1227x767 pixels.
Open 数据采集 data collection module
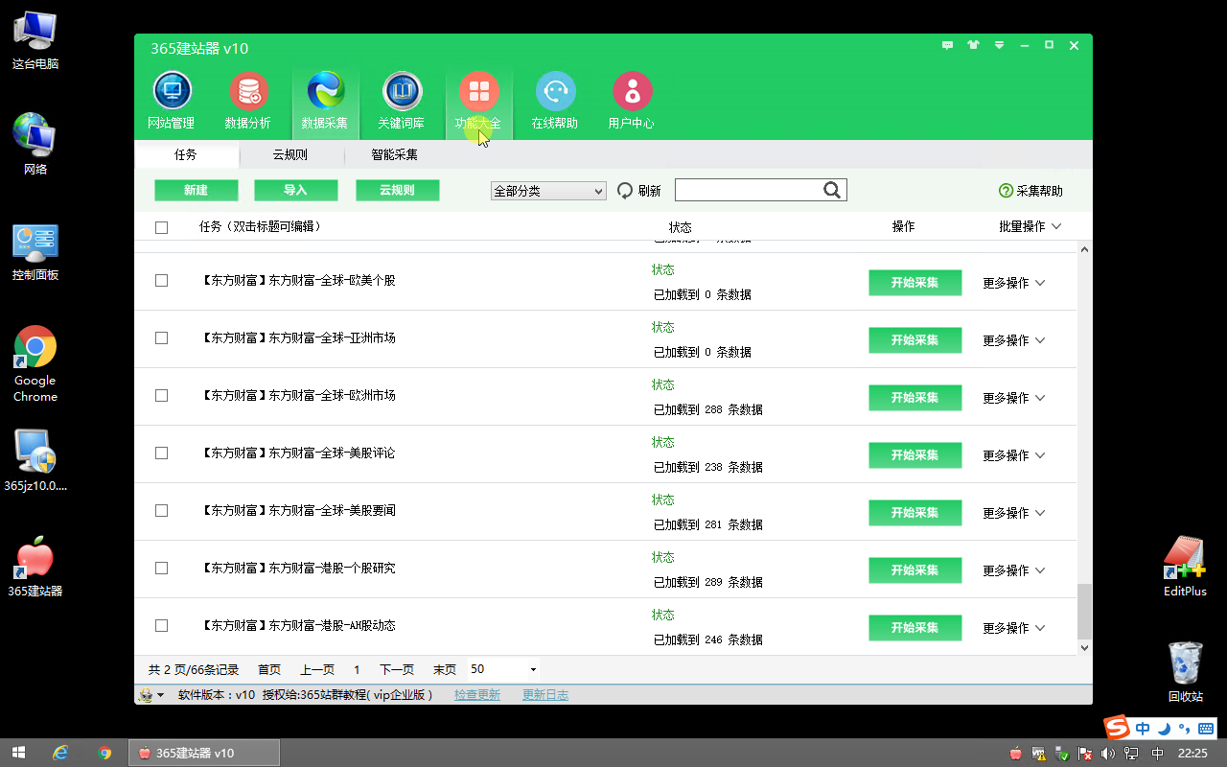pyautogui.click(x=325, y=101)
